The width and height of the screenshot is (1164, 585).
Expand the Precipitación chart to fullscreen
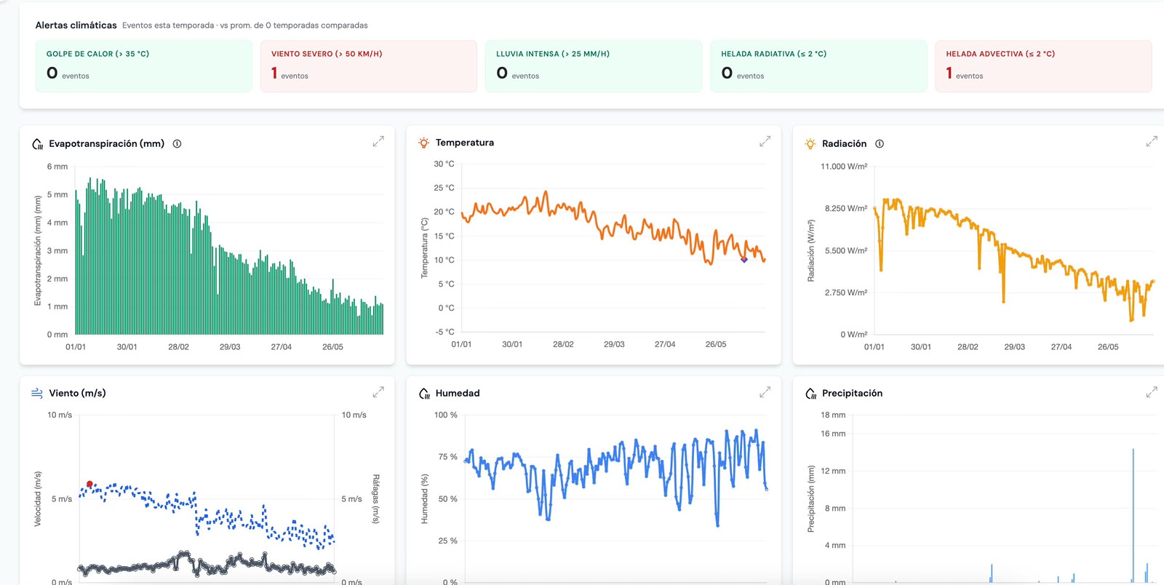pos(1152,393)
